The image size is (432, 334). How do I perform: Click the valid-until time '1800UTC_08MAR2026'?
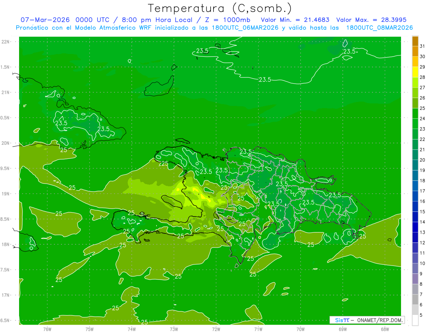click(x=379, y=27)
